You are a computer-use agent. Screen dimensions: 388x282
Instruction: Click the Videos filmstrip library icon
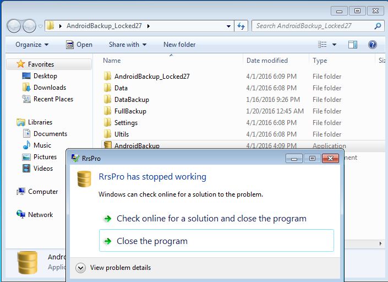(x=26, y=169)
